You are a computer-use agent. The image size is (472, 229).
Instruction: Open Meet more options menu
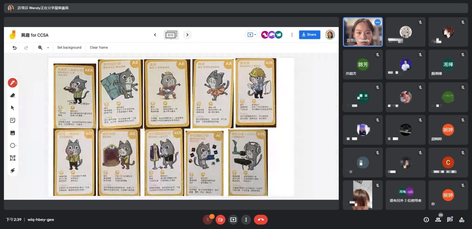(246, 220)
